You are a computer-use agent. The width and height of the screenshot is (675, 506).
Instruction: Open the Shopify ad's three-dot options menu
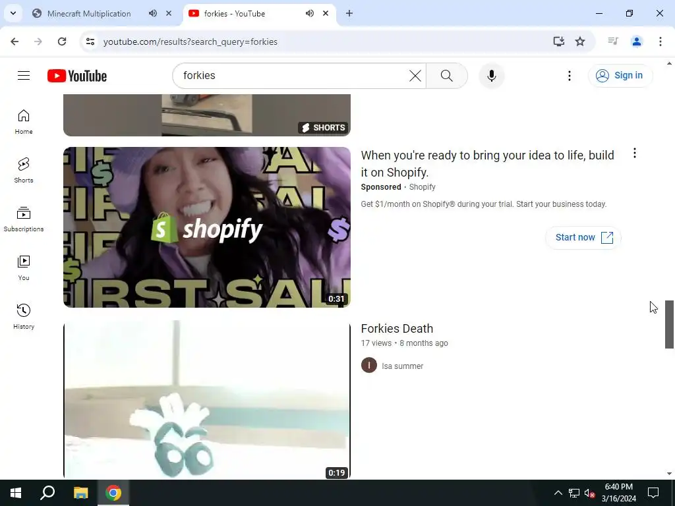(x=635, y=153)
